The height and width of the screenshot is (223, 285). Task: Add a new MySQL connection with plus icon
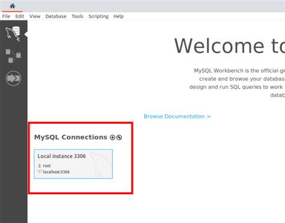tap(112, 138)
